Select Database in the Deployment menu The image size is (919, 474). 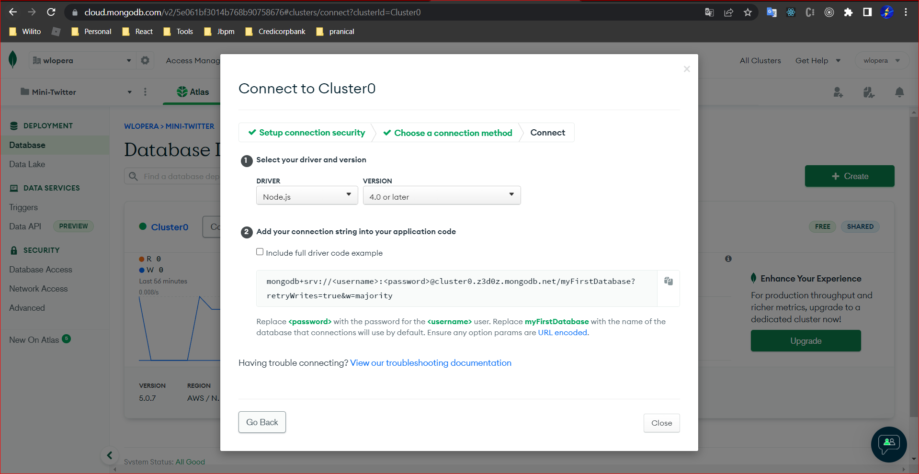pyautogui.click(x=26, y=145)
